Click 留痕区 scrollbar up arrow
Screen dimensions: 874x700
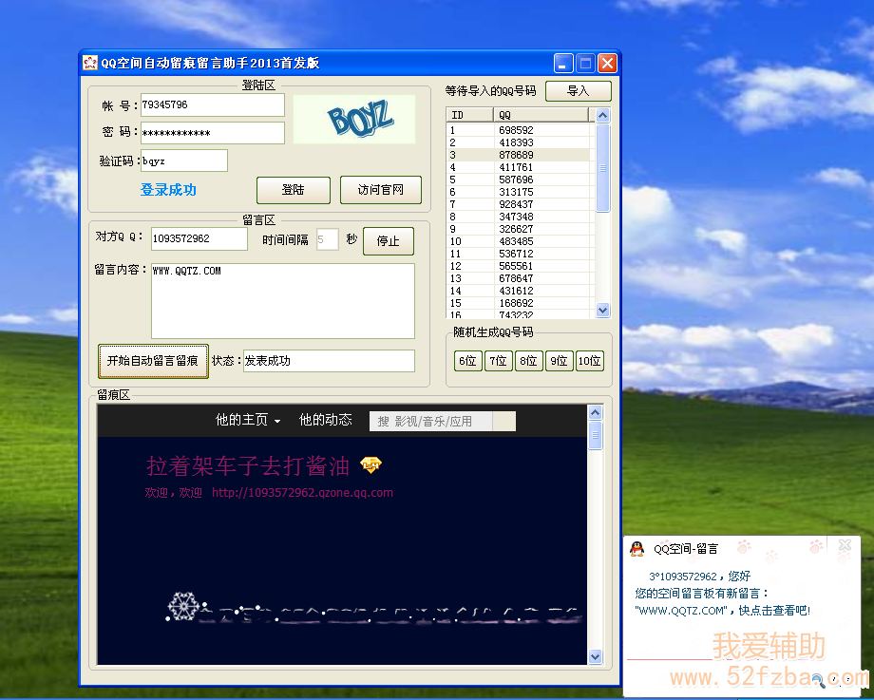pos(596,412)
